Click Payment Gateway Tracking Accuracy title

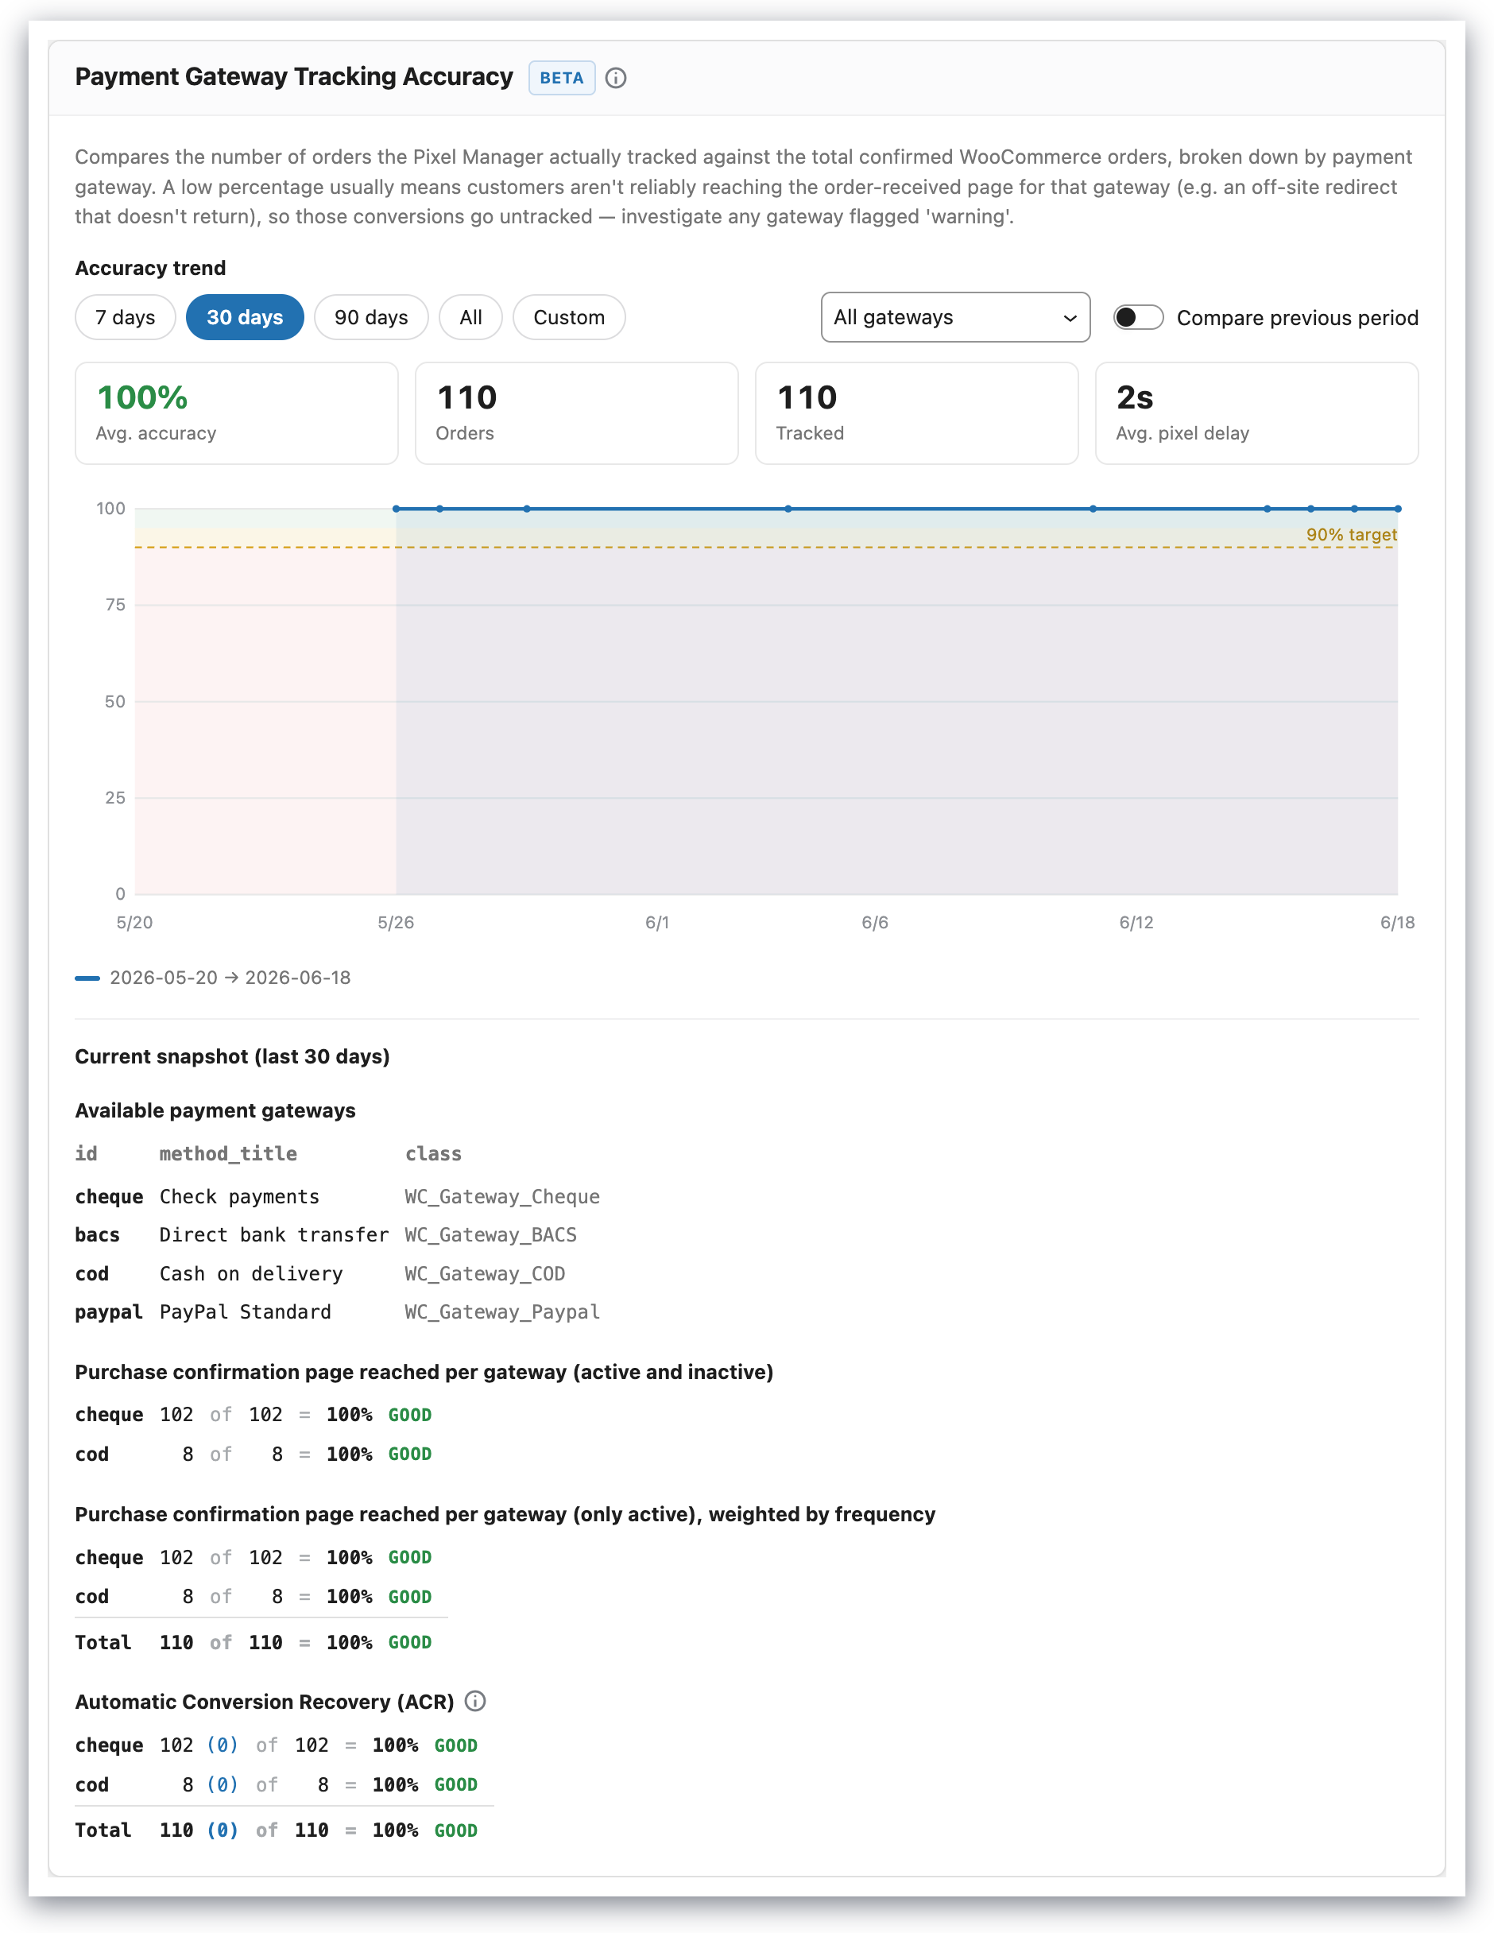[294, 77]
